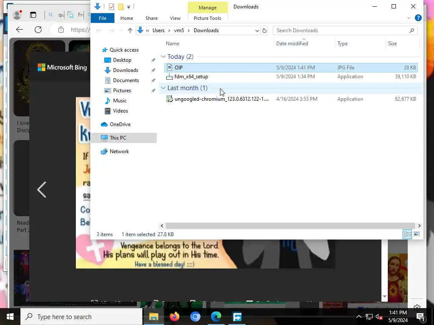Click the taskbar search box

(82, 317)
